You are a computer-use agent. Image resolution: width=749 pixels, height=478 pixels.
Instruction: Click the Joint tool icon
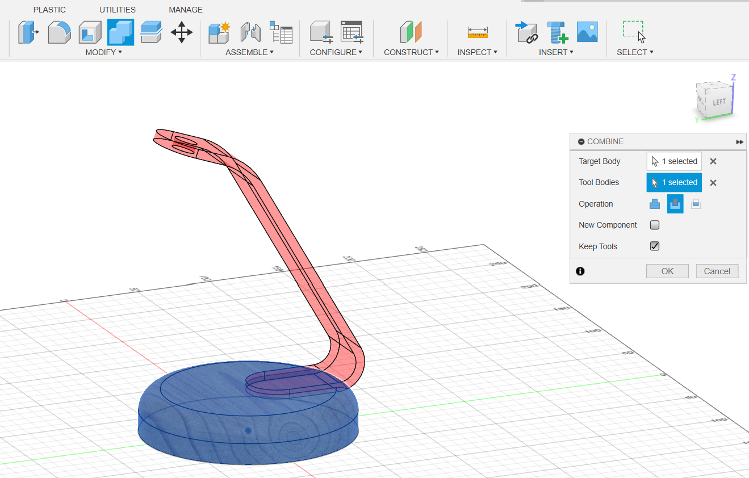click(250, 32)
